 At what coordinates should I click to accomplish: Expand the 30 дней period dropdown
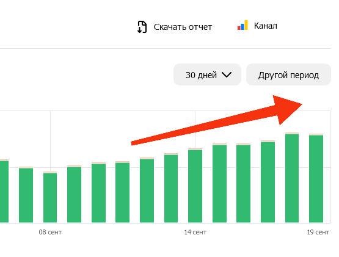[207, 74]
